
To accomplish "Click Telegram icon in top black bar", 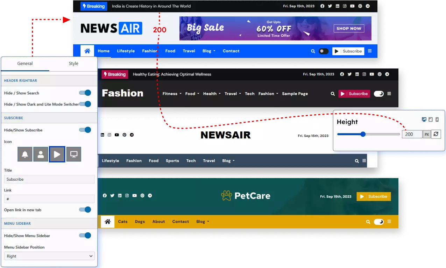I will 368,6.
